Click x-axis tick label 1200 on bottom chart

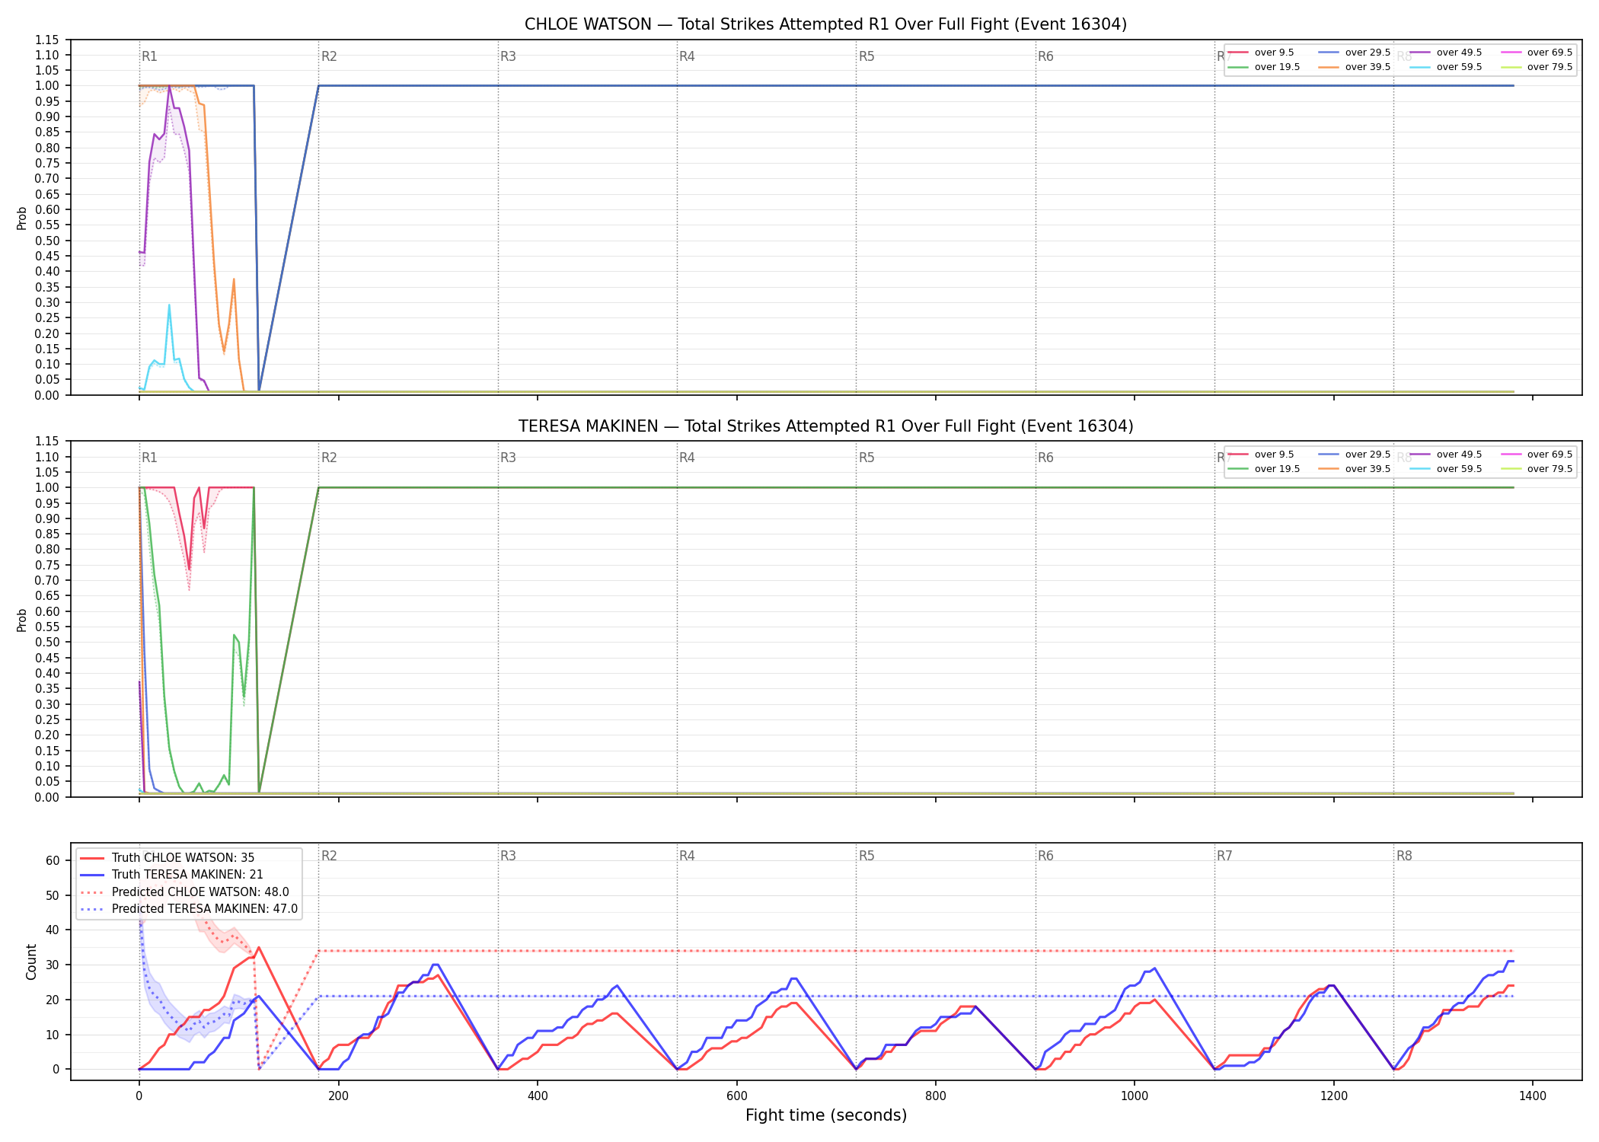pyautogui.click(x=1334, y=1096)
